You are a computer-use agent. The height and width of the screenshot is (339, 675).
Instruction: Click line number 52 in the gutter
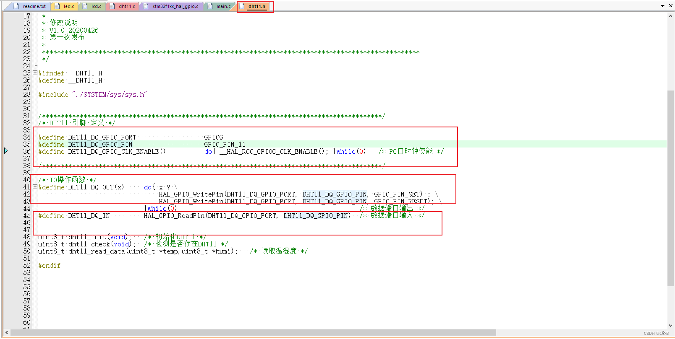(x=27, y=266)
